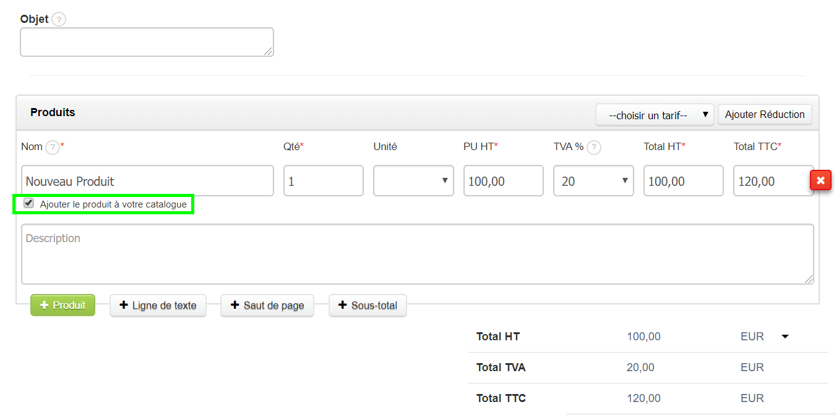The width and height of the screenshot is (839, 415).
Task: Insert a page break with Saut de page
Action: click(x=267, y=305)
